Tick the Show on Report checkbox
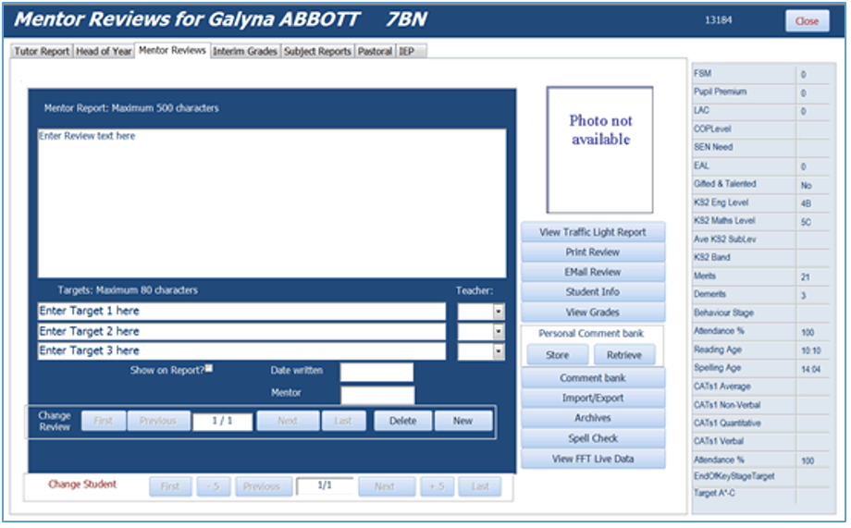 (x=209, y=368)
